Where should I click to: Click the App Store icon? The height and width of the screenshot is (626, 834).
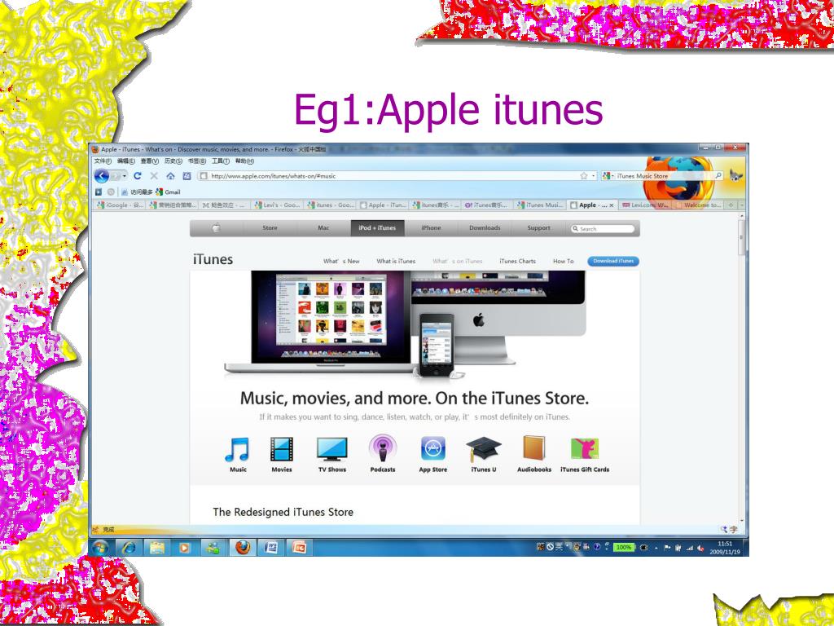pyautogui.click(x=433, y=449)
